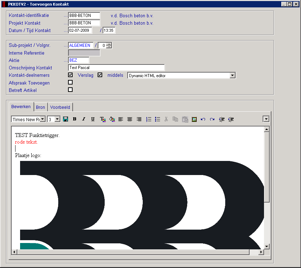Toggle underline formatting
Viewport: 301px width, 268px height.
(x=93, y=119)
